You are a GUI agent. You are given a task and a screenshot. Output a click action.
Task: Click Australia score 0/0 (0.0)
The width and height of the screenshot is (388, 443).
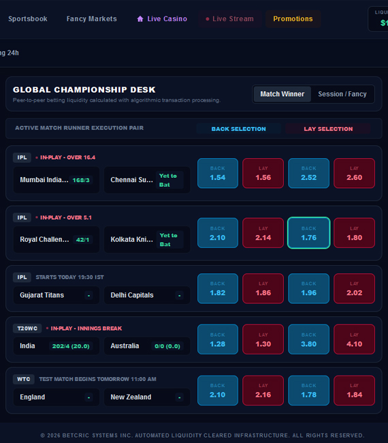pos(167,346)
